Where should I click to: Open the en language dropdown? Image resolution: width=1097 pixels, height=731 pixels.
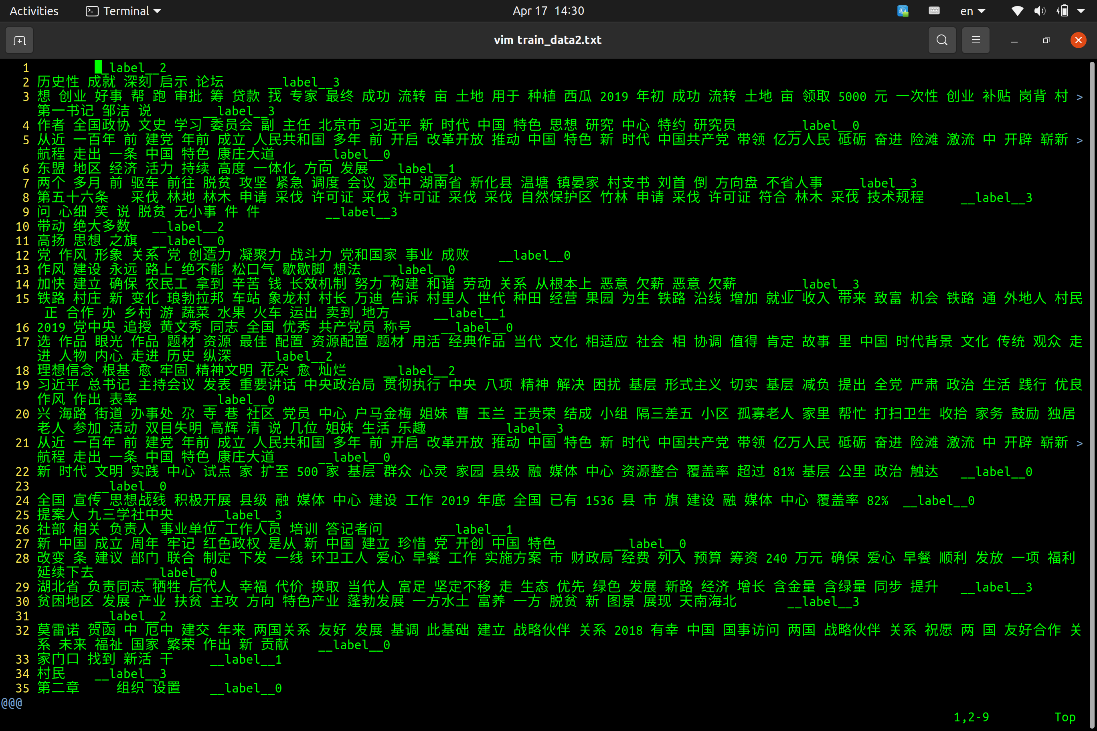click(972, 11)
